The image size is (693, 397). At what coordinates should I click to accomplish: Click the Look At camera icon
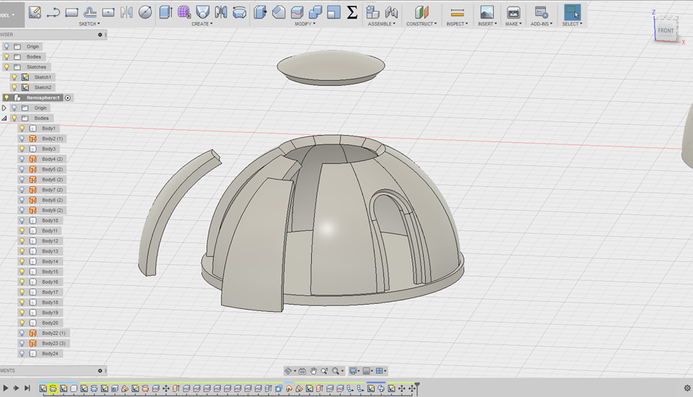[302, 371]
